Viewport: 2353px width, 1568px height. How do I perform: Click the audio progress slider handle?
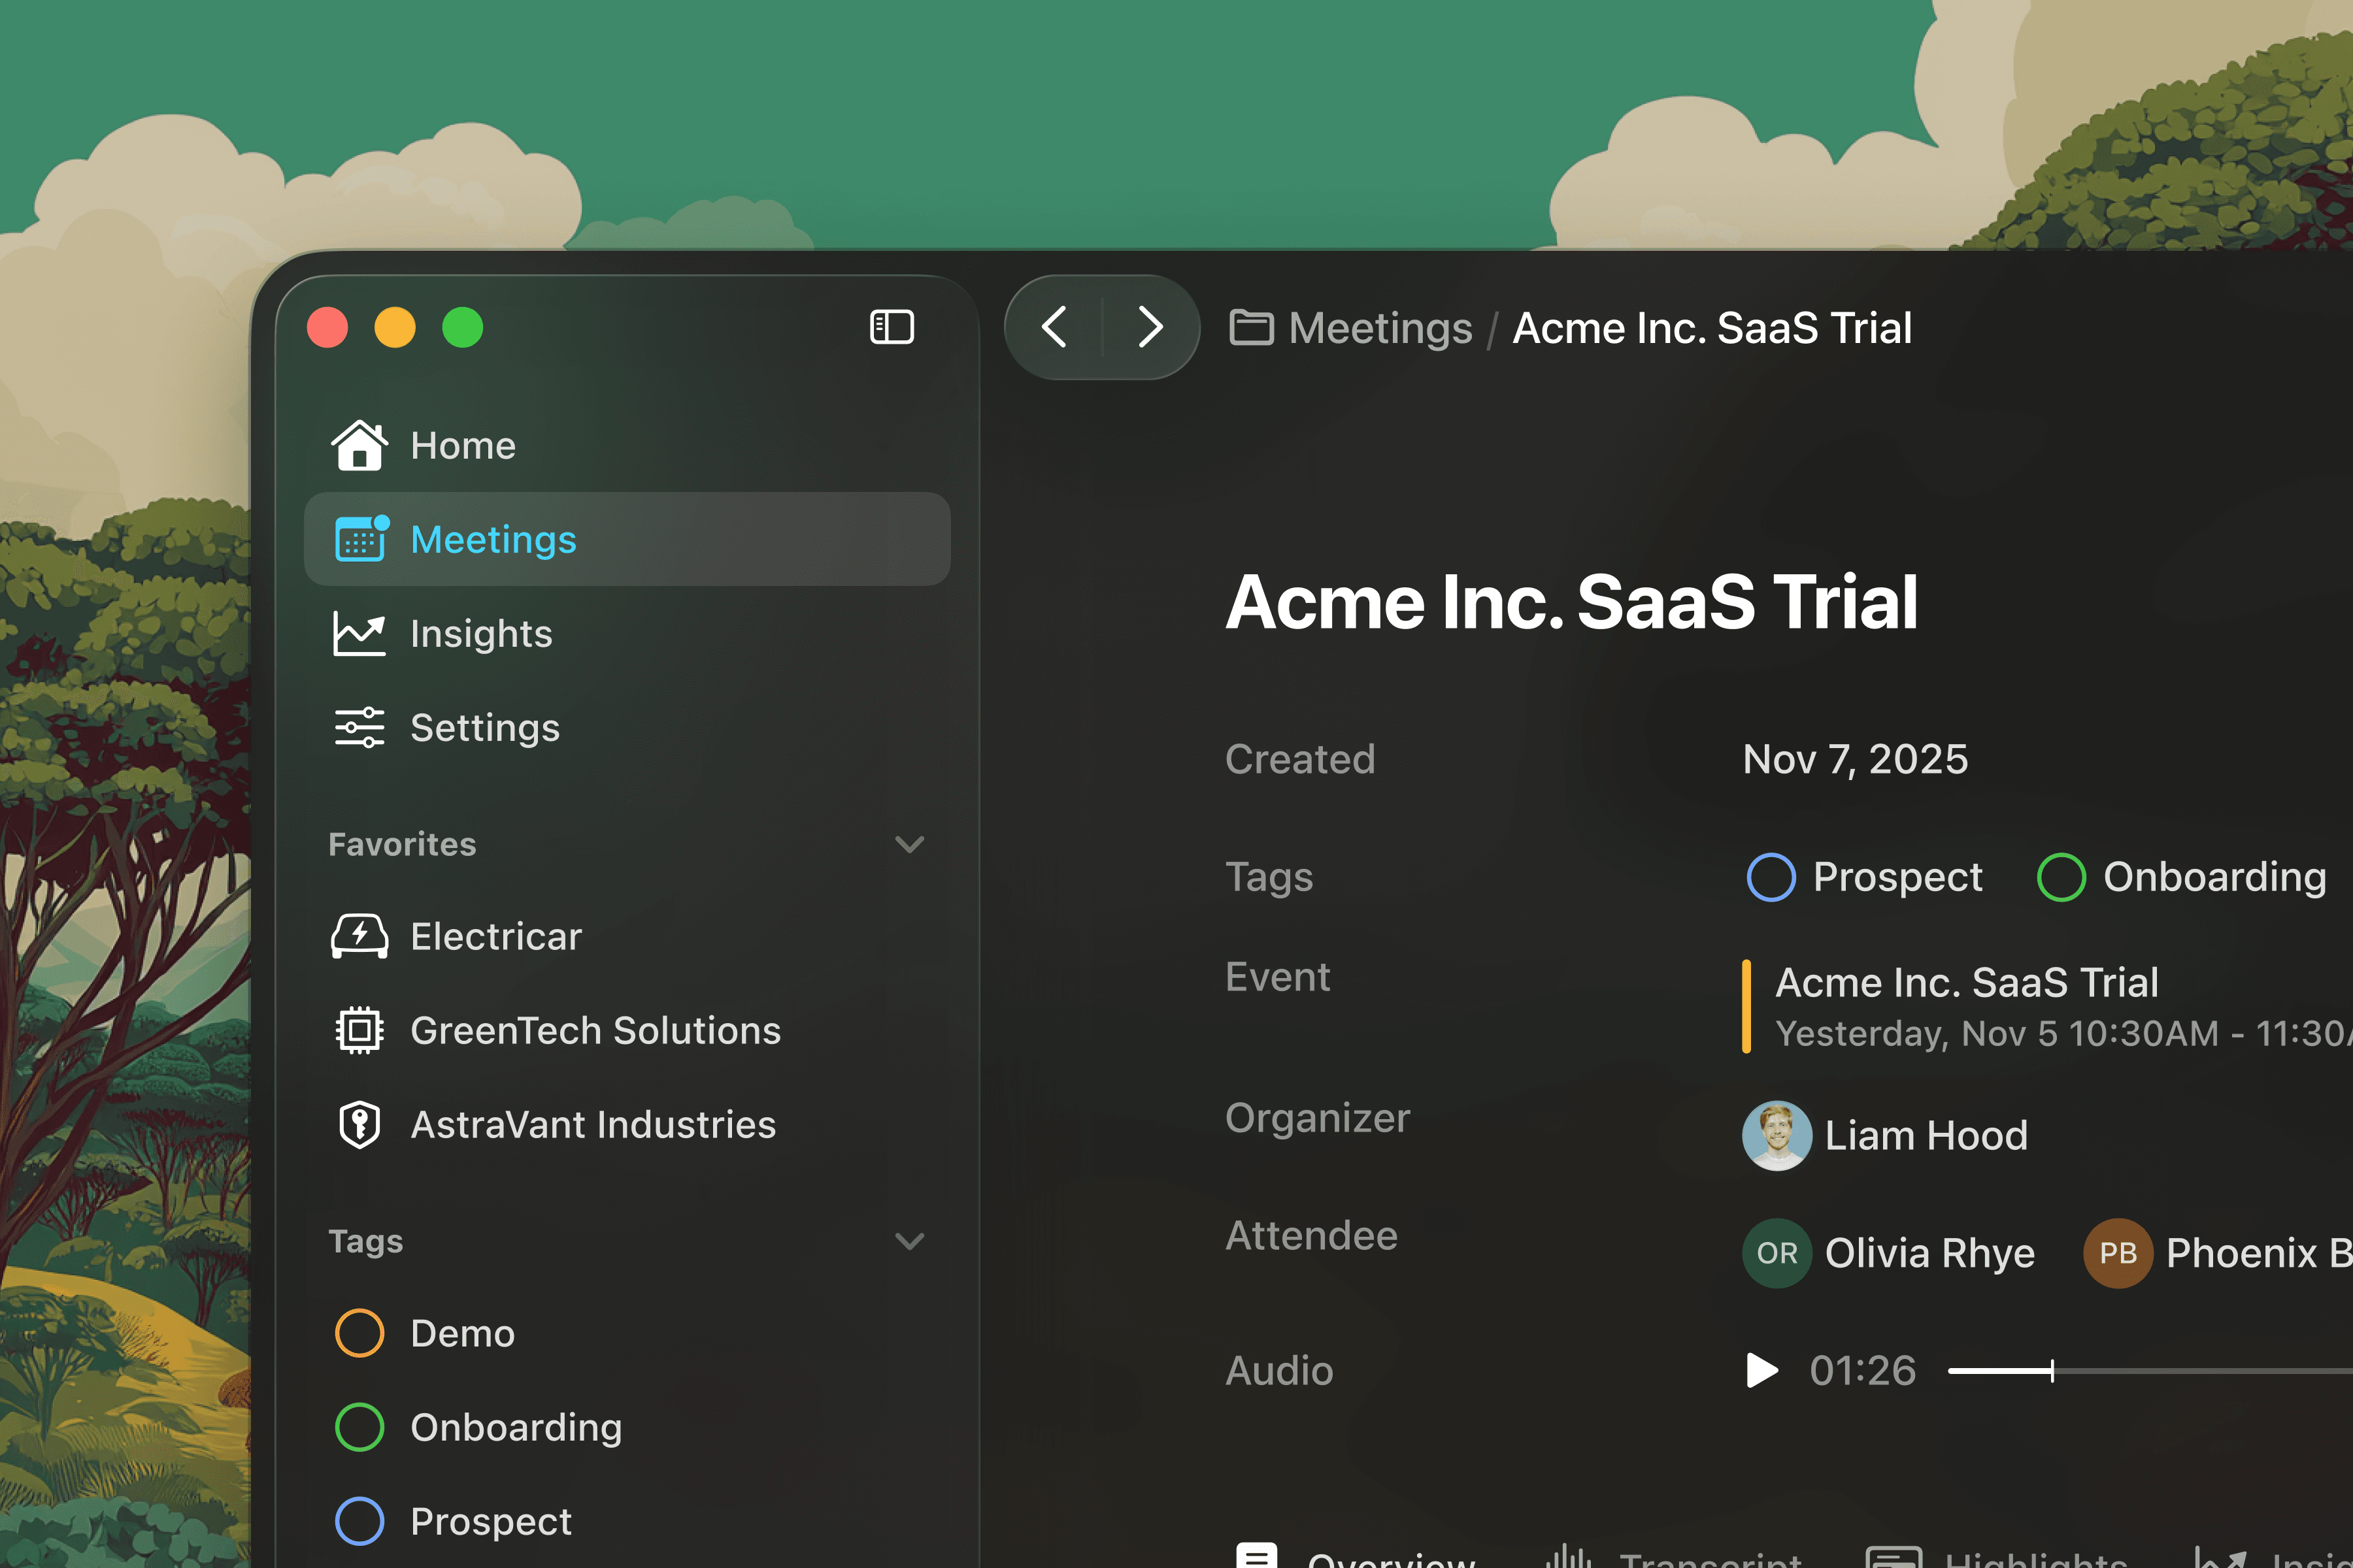coord(2052,1370)
